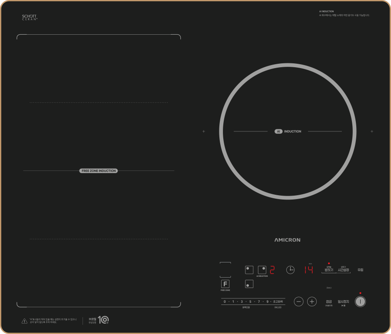Tap the 일시정지 pause button
The height and width of the screenshot is (334, 391).
[x=343, y=302]
